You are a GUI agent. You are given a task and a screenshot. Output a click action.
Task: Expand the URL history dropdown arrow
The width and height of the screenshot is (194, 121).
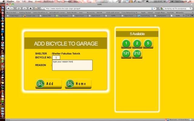(x=155, y=8)
